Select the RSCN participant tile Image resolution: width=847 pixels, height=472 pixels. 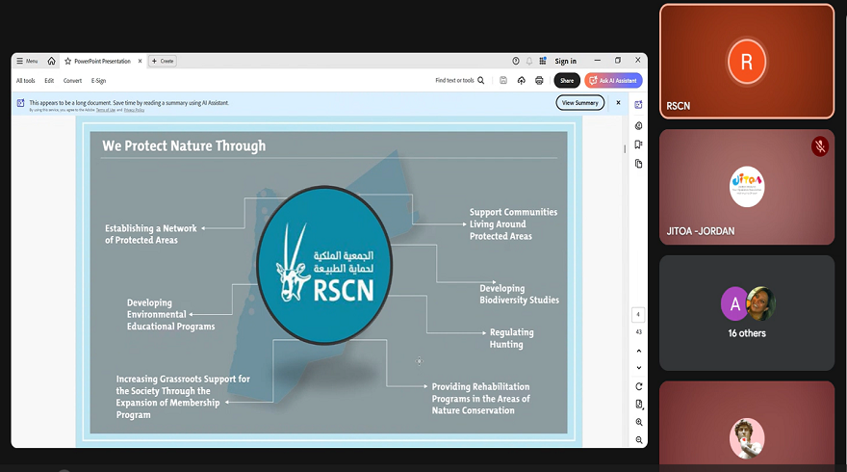[x=747, y=61]
